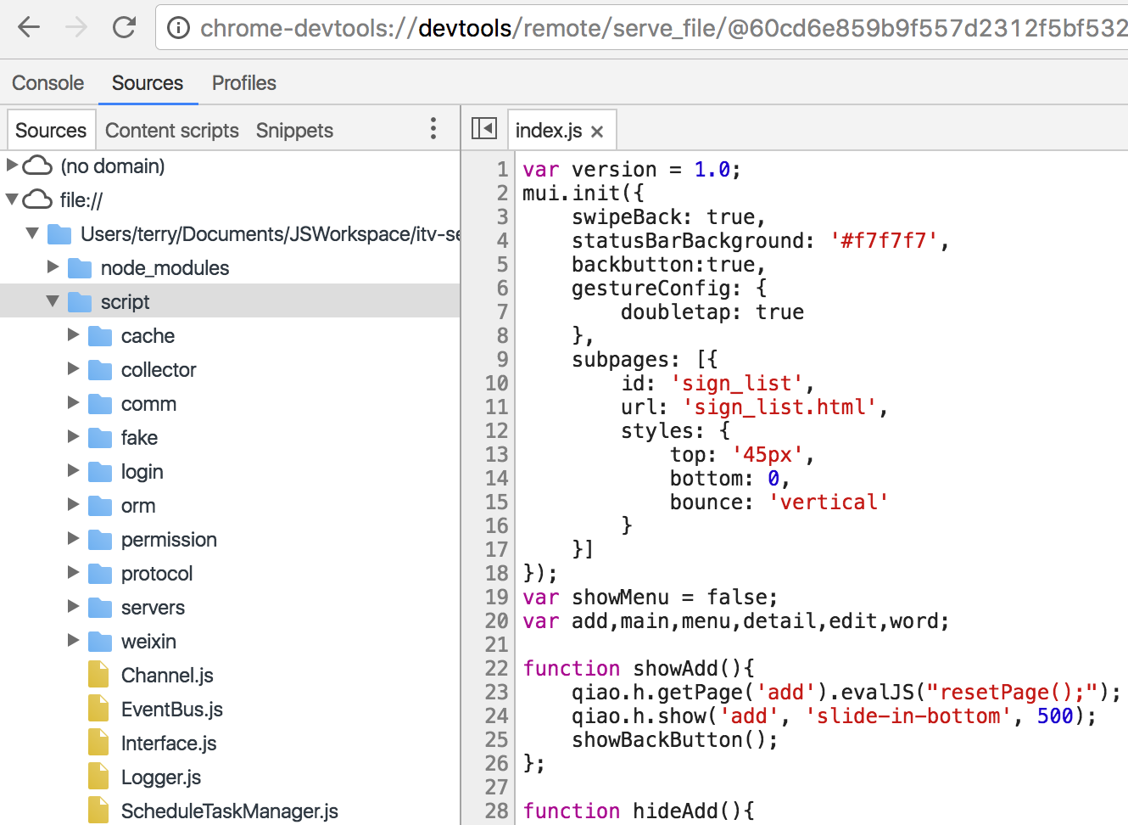1128x825 pixels.
Task: Expand the orm folder
Action: tap(73, 504)
